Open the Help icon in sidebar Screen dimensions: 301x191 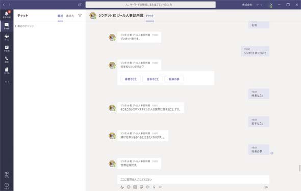[x=7, y=186]
